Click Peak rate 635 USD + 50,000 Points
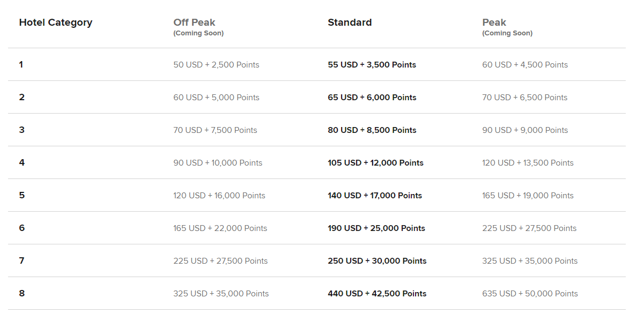 coord(530,294)
